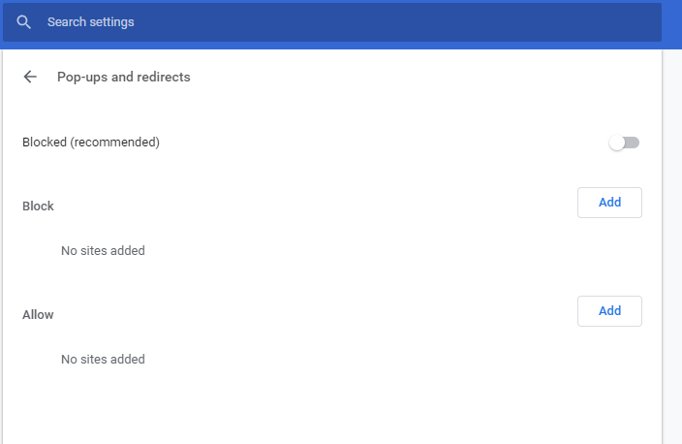Click the magnifying glass search icon
Image resolution: width=682 pixels, height=444 pixels.
pyautogui.click(x=23, y=22)
